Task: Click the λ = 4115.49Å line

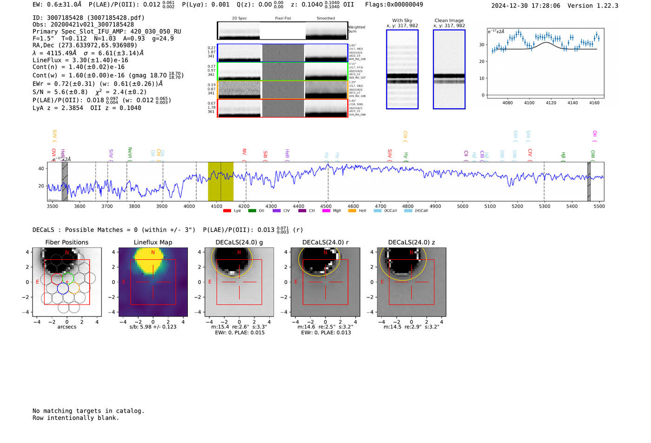Action: click(88, 53)
